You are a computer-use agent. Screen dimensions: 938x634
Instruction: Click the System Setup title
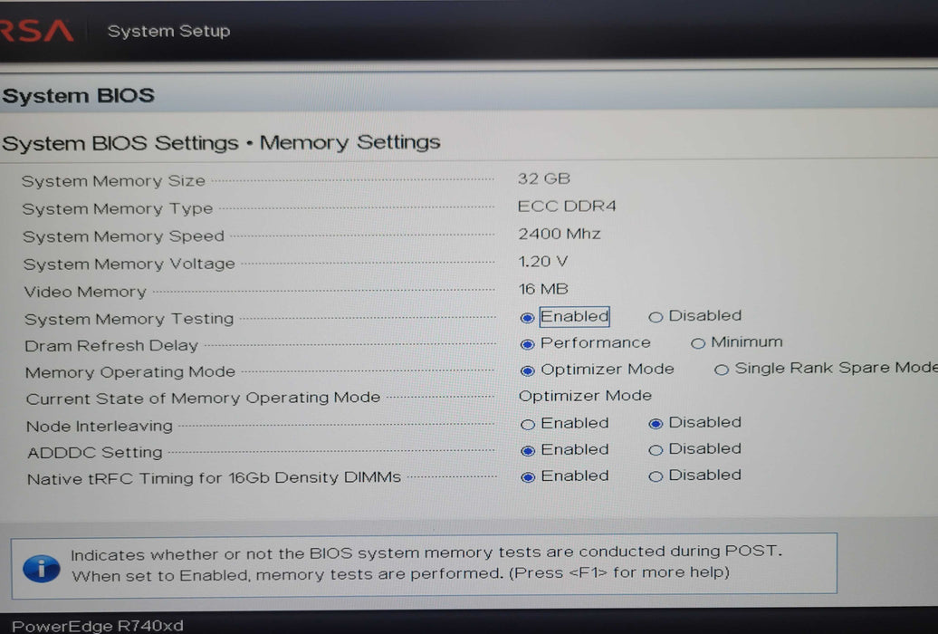(168, 31)
